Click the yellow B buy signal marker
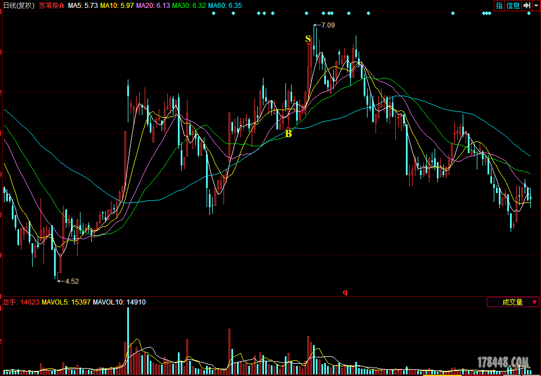The width and height of the screenshot is (541, 376). click(x=288, y=133)
